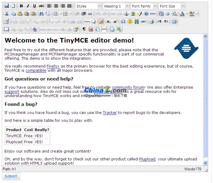Click the scroll up arrow
The width and height of the screenshot is (213, 183).
[205, 36]
